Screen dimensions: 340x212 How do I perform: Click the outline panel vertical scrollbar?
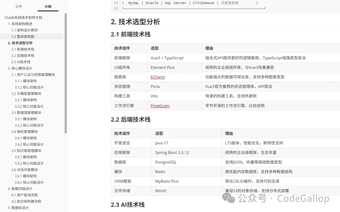pos(66,74)
